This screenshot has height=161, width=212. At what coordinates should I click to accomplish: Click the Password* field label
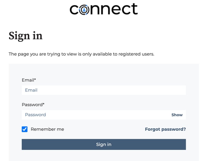click(x=33, y=105)
